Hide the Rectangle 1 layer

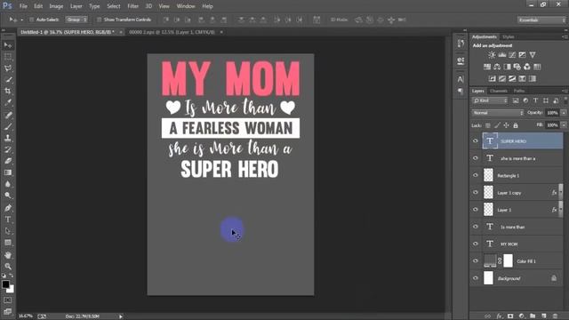[476, 175]
